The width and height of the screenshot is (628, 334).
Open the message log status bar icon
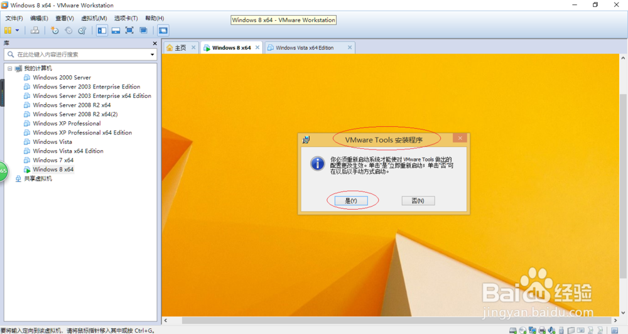pyautogui.click(x=614, y=330)
